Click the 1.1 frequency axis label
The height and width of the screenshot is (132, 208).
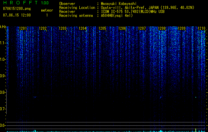coord(3,43)
